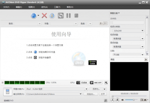Open the 另存为 dropdown arrow
The height and width of the screenshot is (103, 150).
pos(104,89)
